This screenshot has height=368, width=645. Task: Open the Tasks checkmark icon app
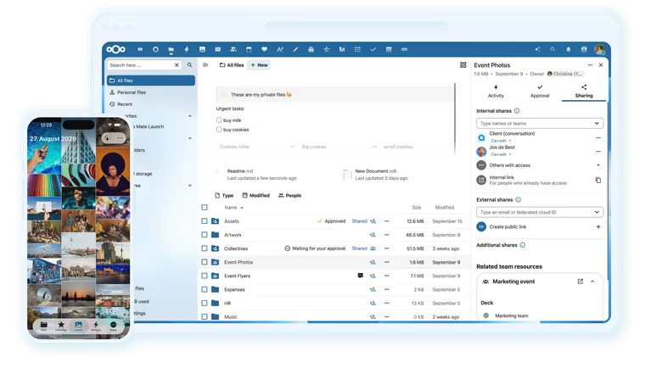373,49
